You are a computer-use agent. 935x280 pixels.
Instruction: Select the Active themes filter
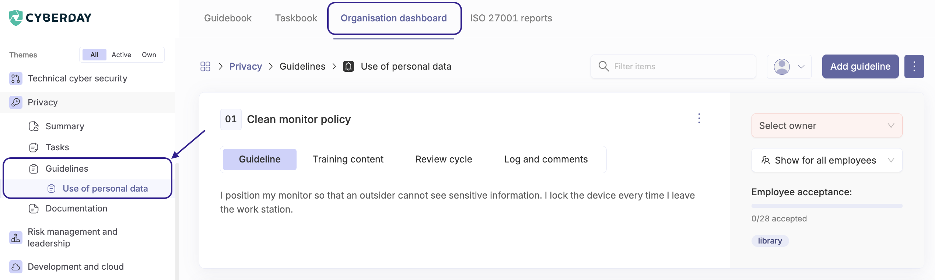point(121,55)
